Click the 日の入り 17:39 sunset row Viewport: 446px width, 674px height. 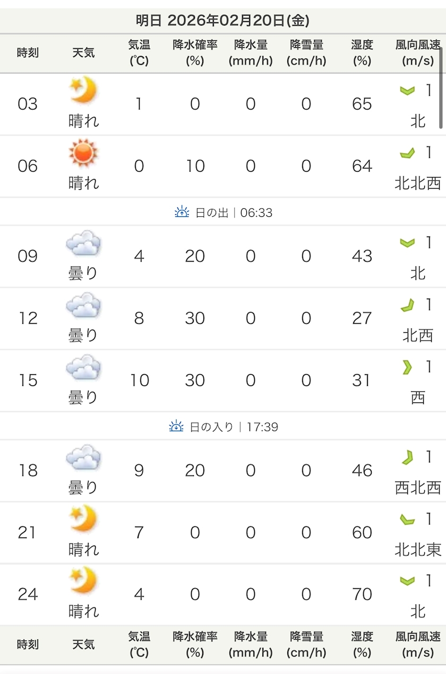click(x=223, y=427)
